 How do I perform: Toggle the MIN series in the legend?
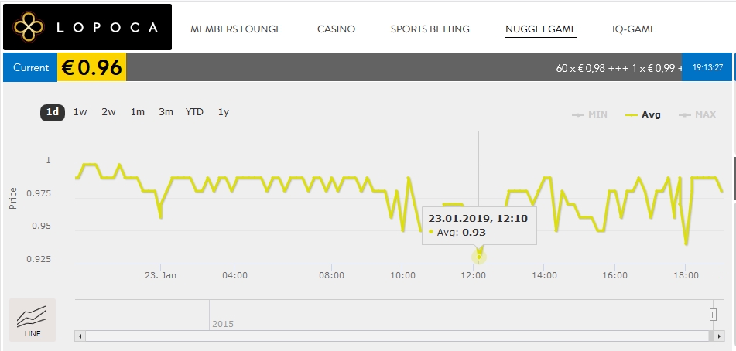[590, 114]
